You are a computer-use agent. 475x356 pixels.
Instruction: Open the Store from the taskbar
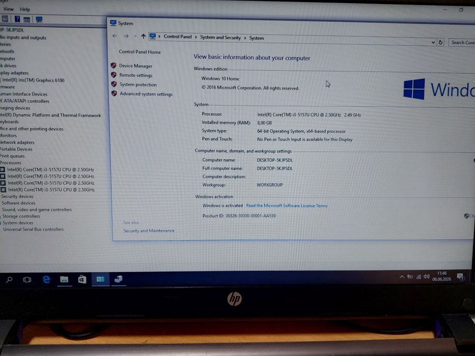[82, 279]
